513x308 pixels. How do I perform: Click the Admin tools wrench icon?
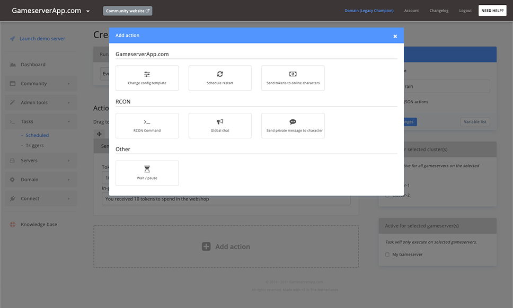click(12, 102)
